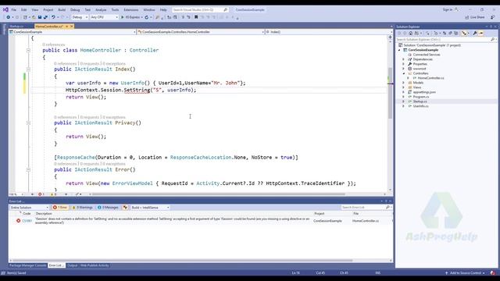500x281 pixels.
Task: Select Connected Services in Solution Explorer
Action: tap(427, 55)
